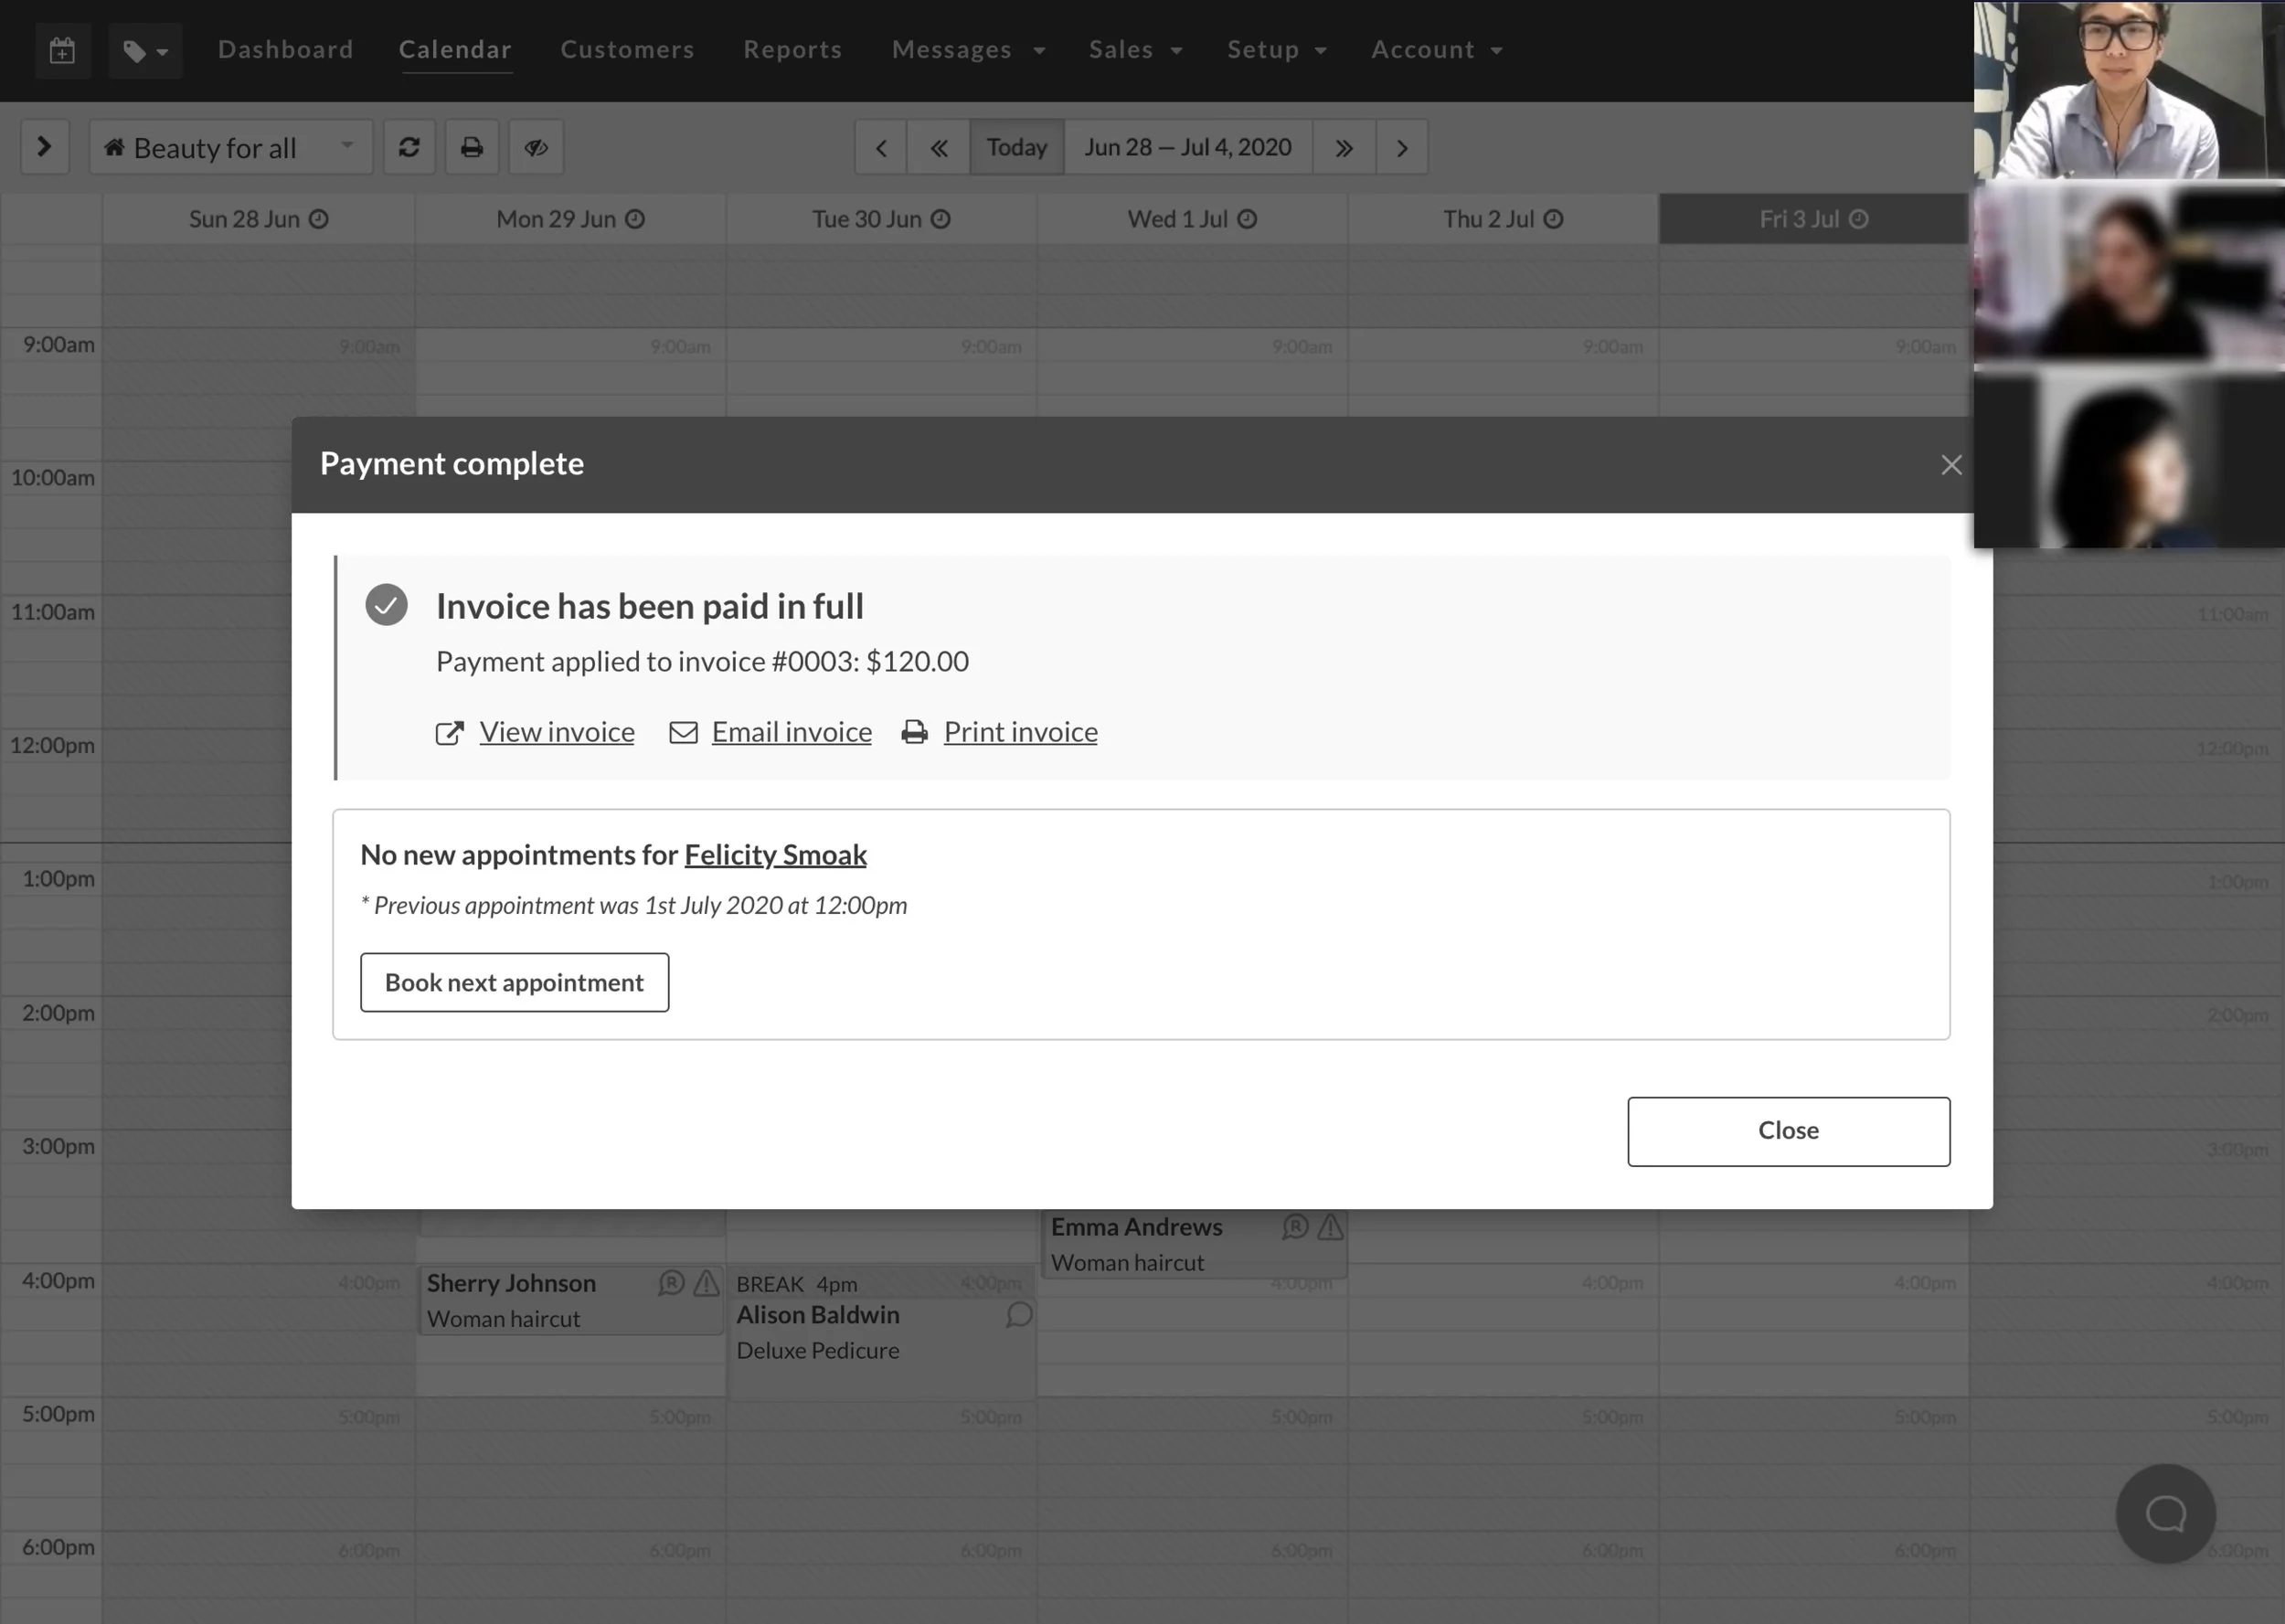Click the Today button
The height and width of the screenshot is (1624, 2285).
1016,148
